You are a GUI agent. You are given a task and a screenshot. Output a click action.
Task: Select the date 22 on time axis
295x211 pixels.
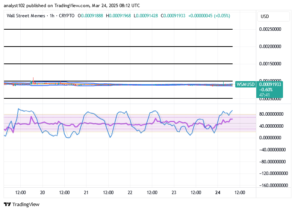tap(130, 192)
